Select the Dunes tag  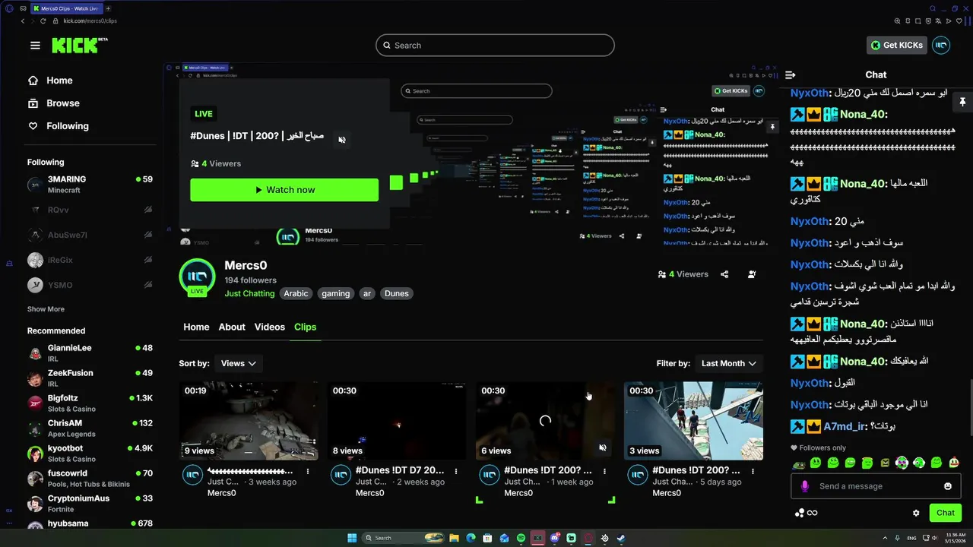coord(397,293)
